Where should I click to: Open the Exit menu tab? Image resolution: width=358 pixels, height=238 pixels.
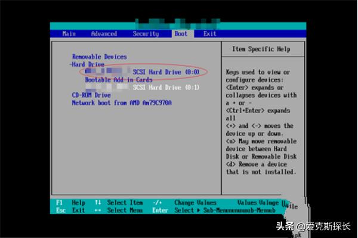click(209, 34)
